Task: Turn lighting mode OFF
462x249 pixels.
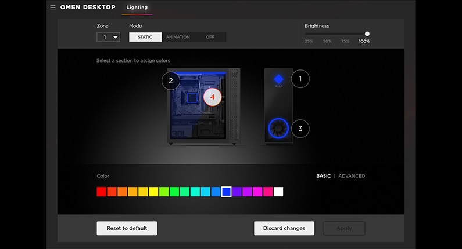Action: tap(210, 37)
